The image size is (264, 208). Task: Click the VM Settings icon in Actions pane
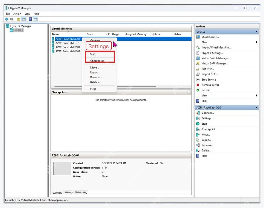pos(198,118)
